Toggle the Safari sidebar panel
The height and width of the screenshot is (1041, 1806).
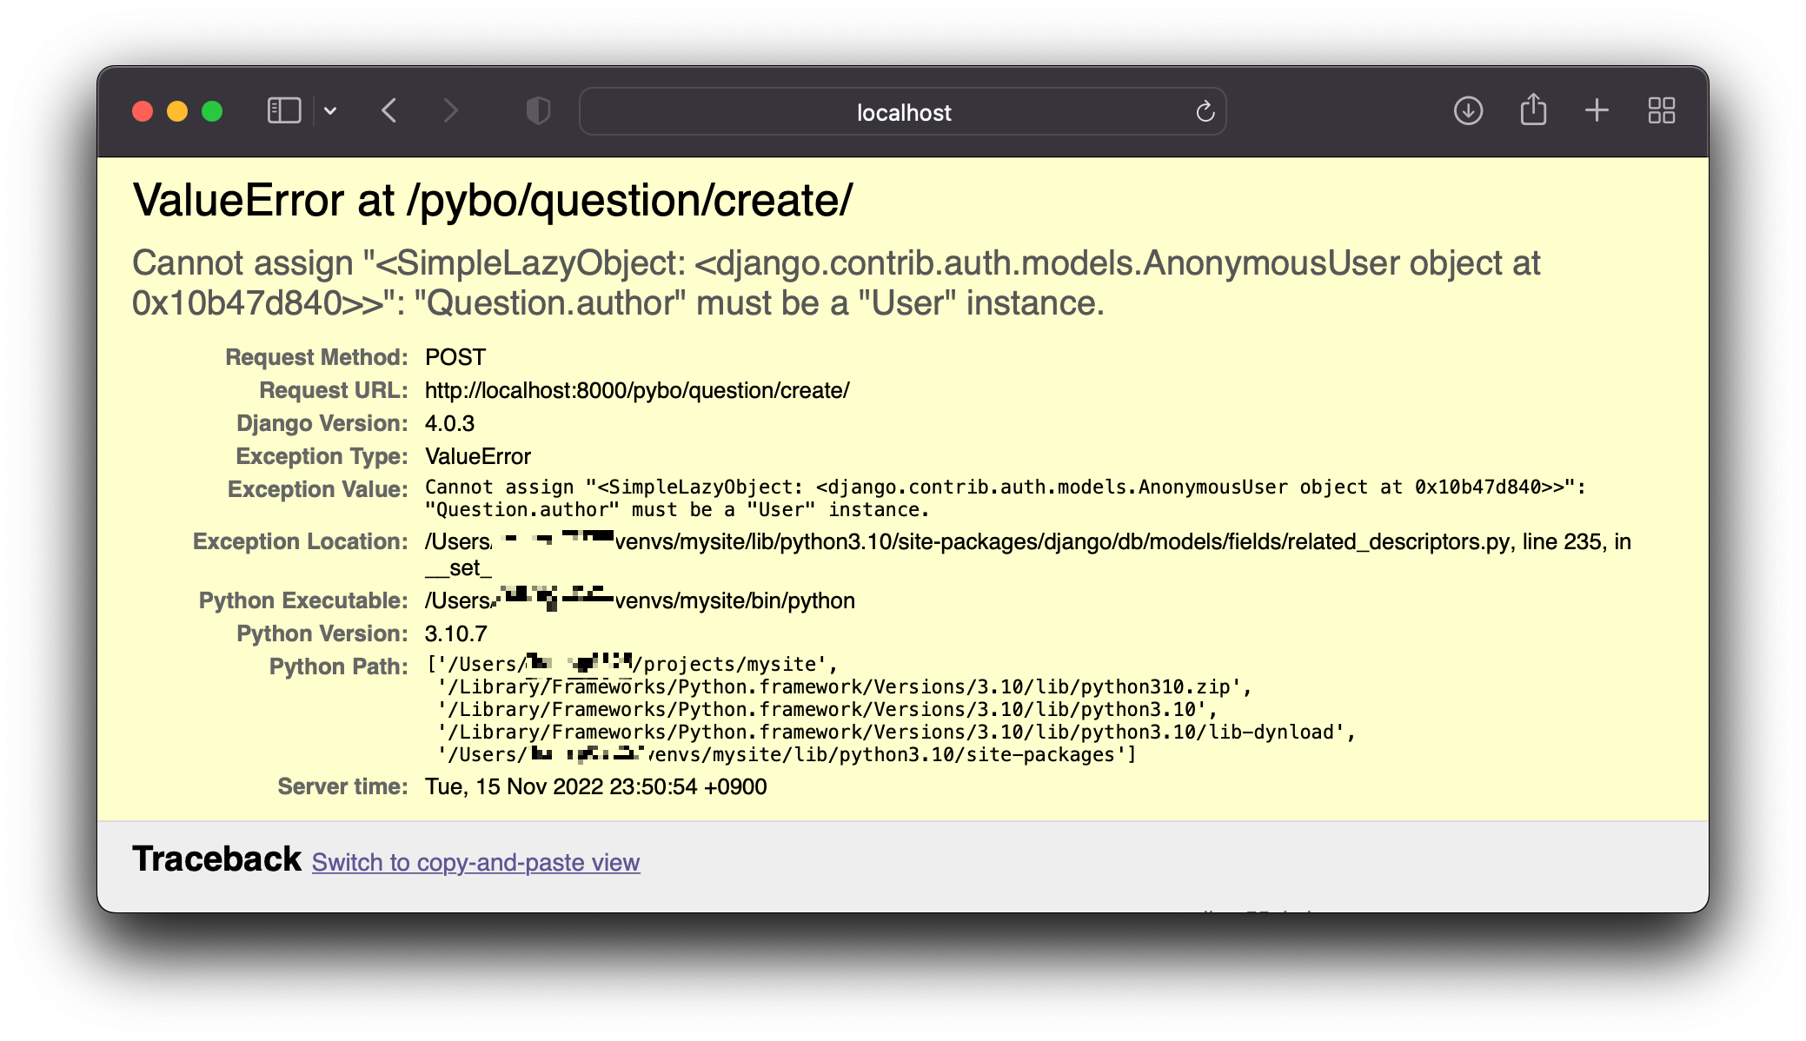click(x=283, y=111)
